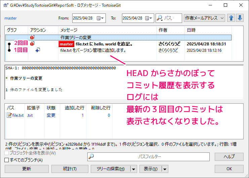Toggle the すべてのブランチ checkbox

pos(6,160)
